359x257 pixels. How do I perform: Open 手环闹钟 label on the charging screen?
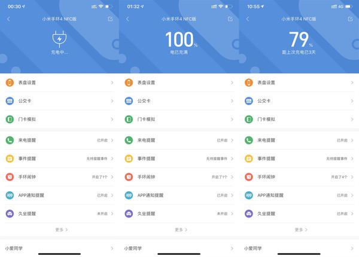tap(27, 177)
